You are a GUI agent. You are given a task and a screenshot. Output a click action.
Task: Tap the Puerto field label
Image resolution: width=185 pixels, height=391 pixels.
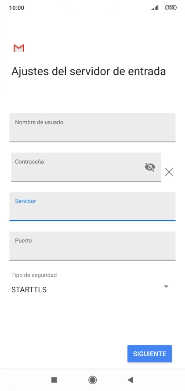23,241
